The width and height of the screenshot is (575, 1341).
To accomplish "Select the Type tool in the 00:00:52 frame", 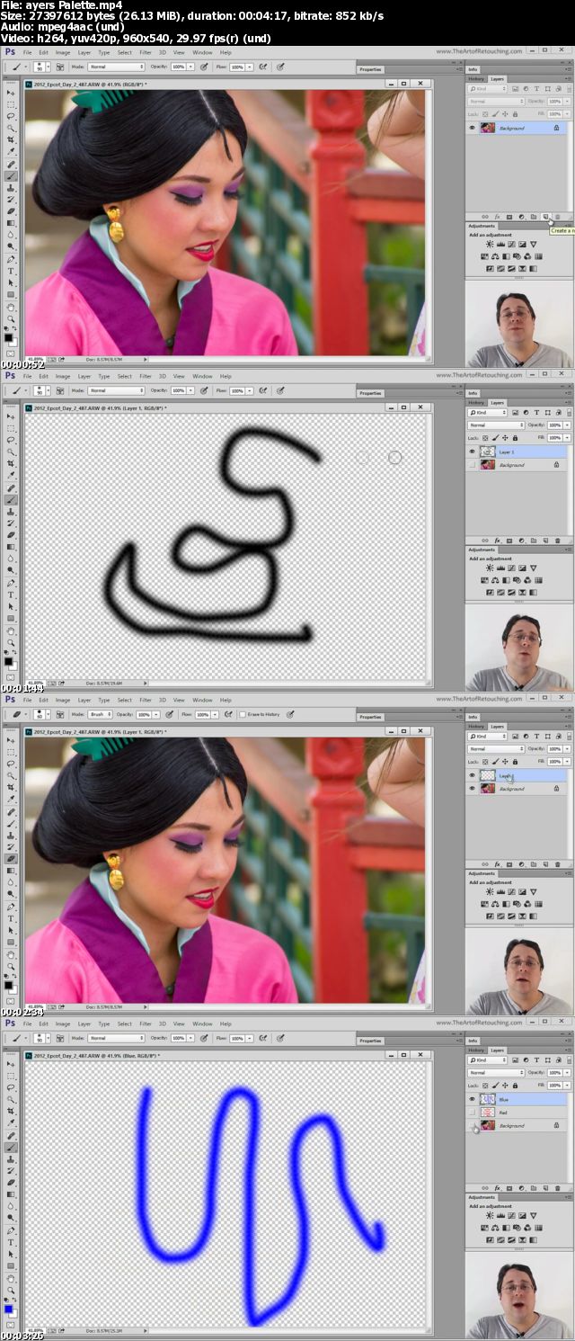I will [12, 271].
